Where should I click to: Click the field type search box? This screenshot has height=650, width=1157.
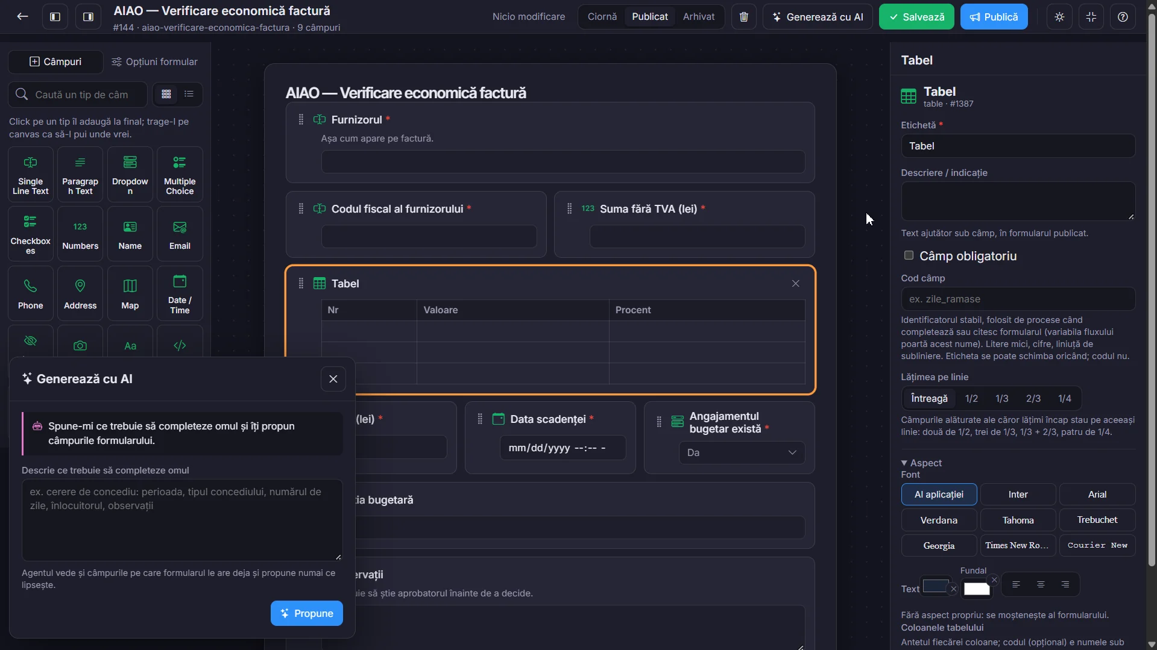pyautogui.click(x=78, y=95)
